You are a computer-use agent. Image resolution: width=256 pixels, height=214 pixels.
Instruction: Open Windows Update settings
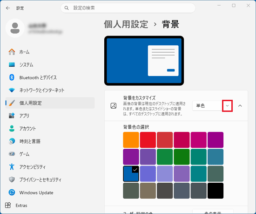pos(50,193)
